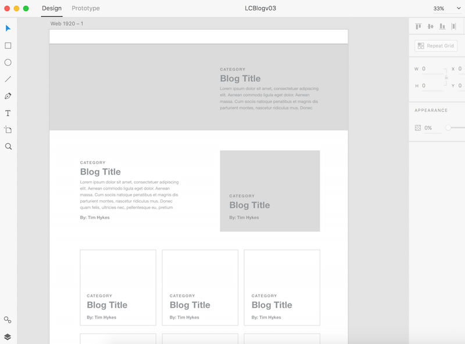Image resolution: width=465 pixels, height=344 pixels.
Task: Select the Artboard tool
Action: pyautogui.click(x=8, y=130)
